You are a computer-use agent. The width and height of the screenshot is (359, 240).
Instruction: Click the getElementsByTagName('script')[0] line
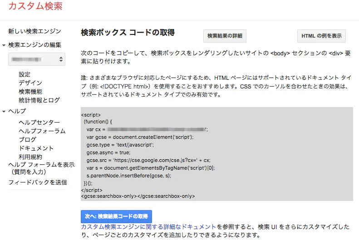[x=151, y=168]
